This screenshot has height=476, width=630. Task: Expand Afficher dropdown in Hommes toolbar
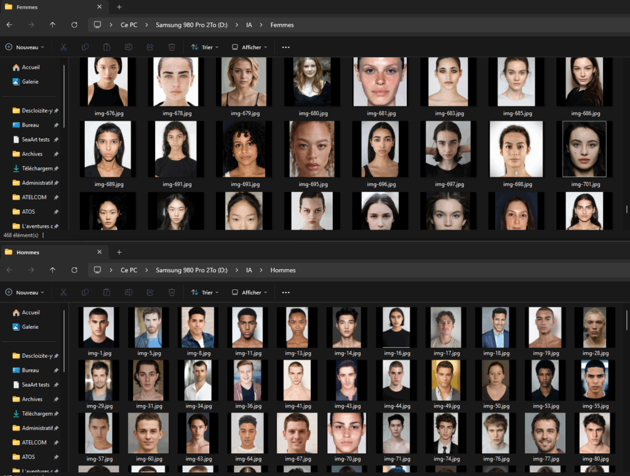tap(250, 292)
